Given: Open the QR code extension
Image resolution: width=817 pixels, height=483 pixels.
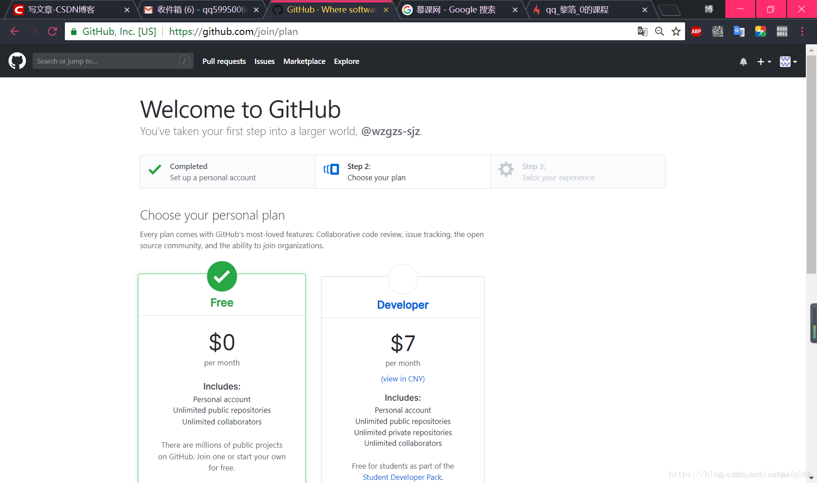Looking at the screenshot, I should coord(718,31).
